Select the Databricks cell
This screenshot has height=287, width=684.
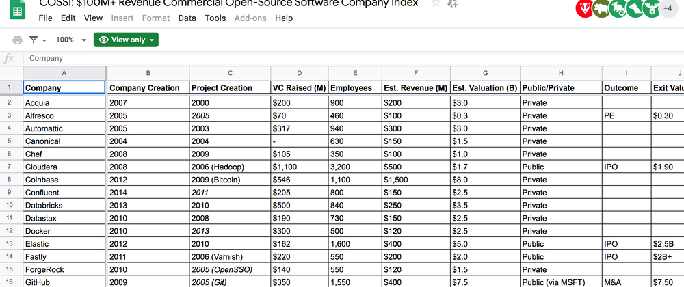pyautogui.click(x=64, y=205)
